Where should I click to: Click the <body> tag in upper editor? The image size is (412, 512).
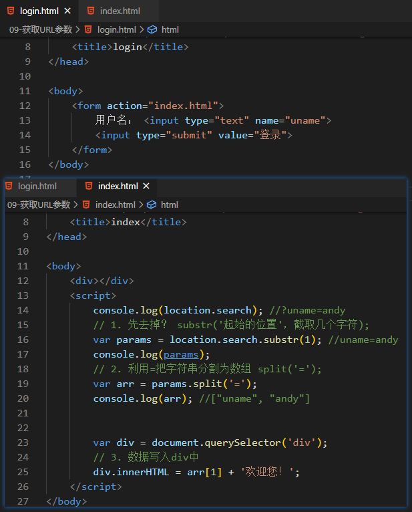pos(65,91)
